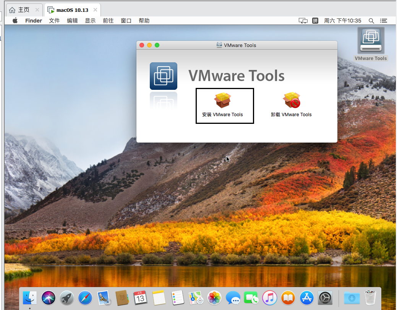397x310 pixels.
Task: Close the 主页 tab
Action: click(x=37, y=10)
